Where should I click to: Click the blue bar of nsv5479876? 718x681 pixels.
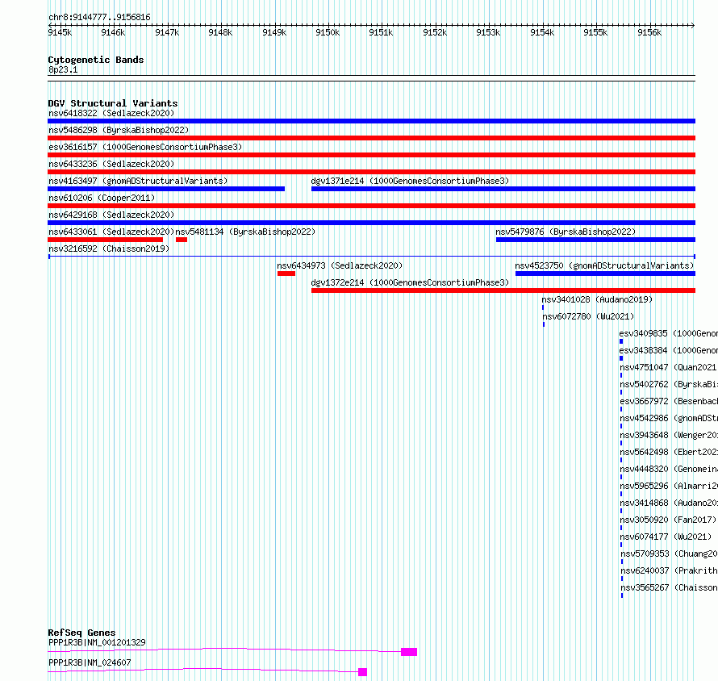[x=595, y=240]
